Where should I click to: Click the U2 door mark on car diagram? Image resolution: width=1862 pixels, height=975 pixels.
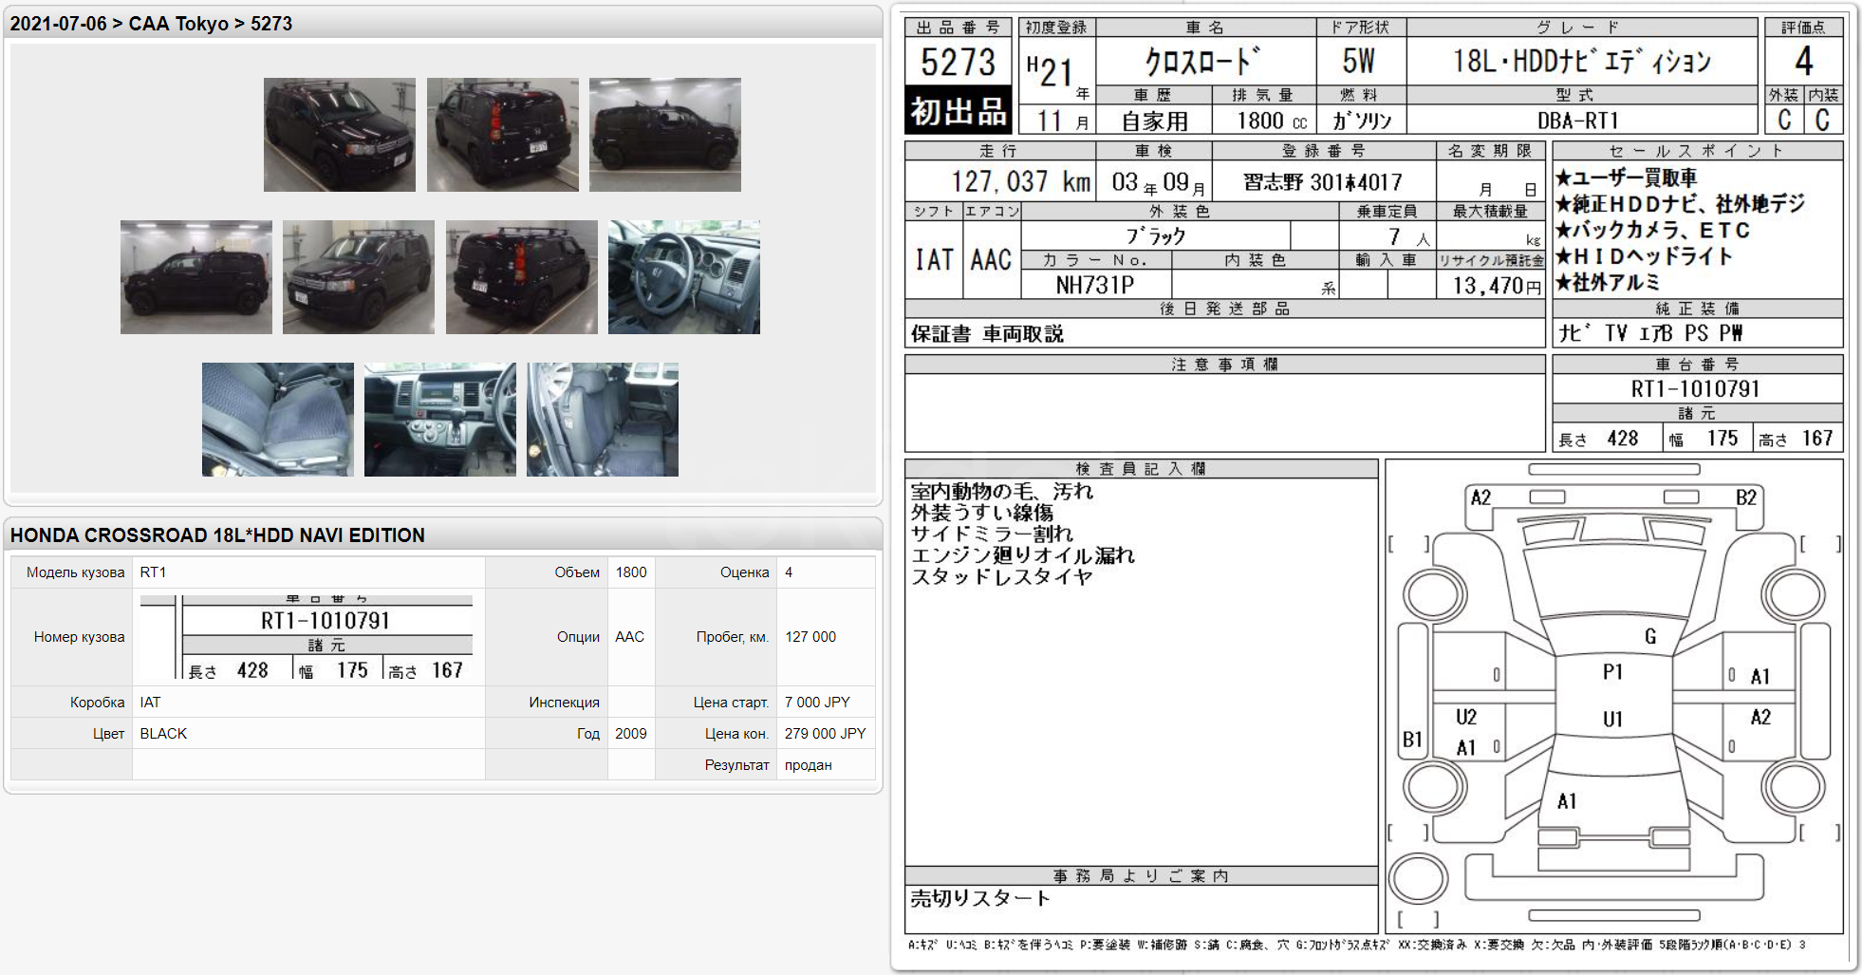tap(1466, 717)
